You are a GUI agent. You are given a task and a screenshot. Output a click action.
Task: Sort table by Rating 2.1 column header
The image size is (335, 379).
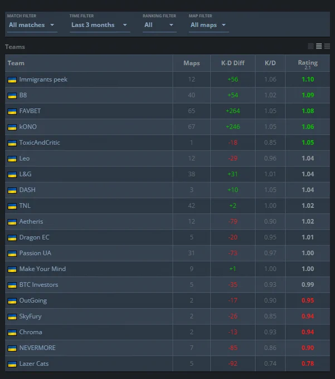click(308, 64)
